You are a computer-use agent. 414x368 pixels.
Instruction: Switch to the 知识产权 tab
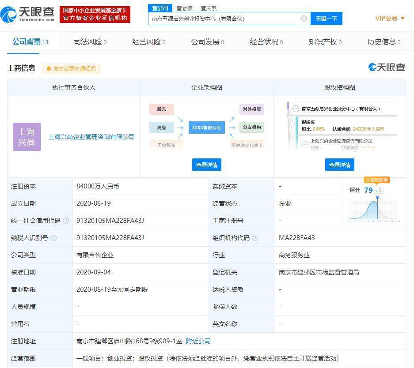click(x=325, y=42)
